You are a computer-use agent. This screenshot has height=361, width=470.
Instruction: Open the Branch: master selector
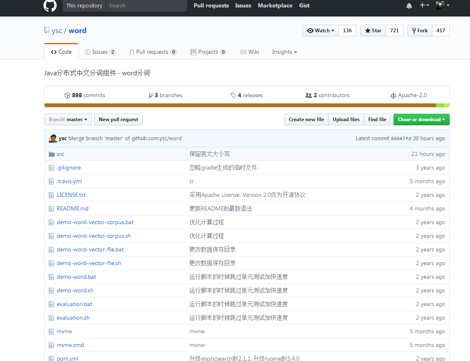coord(68,120)
